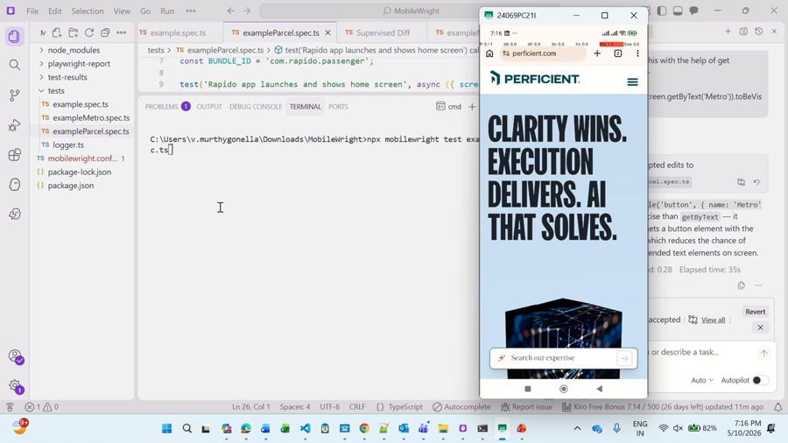
Task: Tap browser home icon in phone window
Action: [x=489, y=53]
